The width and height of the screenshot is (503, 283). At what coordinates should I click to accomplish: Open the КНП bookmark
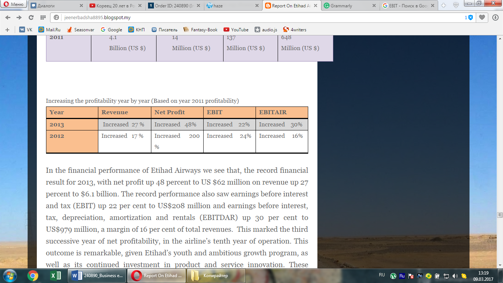pos(137,29)
